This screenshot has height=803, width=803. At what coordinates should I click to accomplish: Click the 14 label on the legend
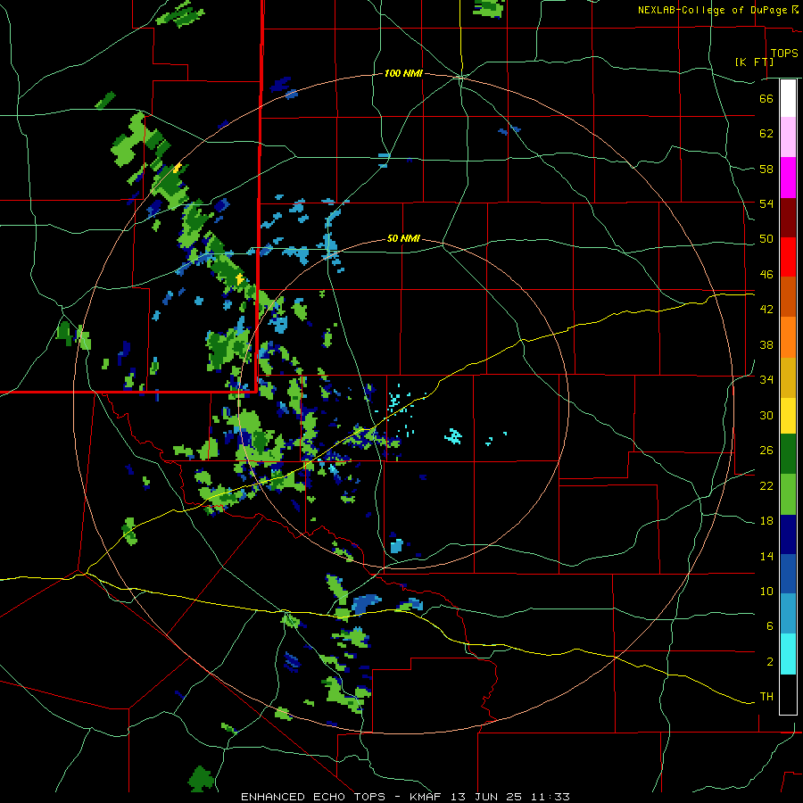tap(766, 556)
